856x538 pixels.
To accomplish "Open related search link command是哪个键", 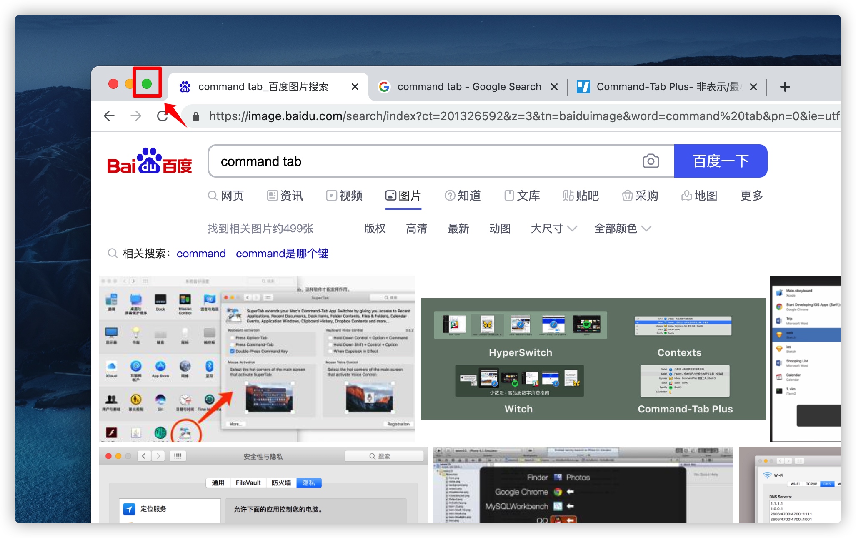I will click(x=282, y=254).
